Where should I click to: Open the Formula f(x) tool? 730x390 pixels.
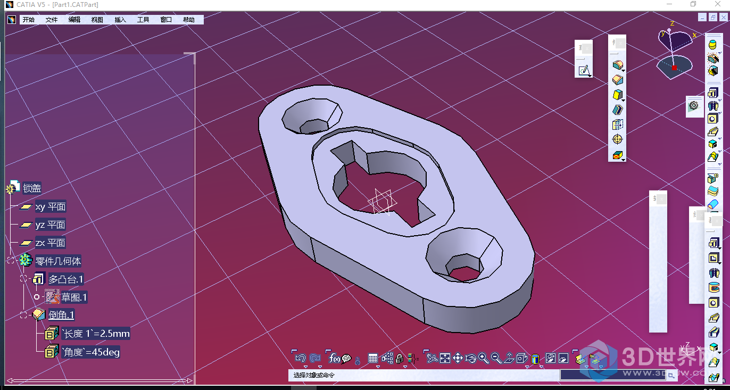[x=335, y=358]
